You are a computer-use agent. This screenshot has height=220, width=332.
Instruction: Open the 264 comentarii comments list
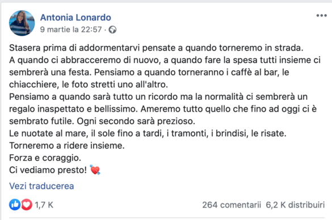point(232,205)
